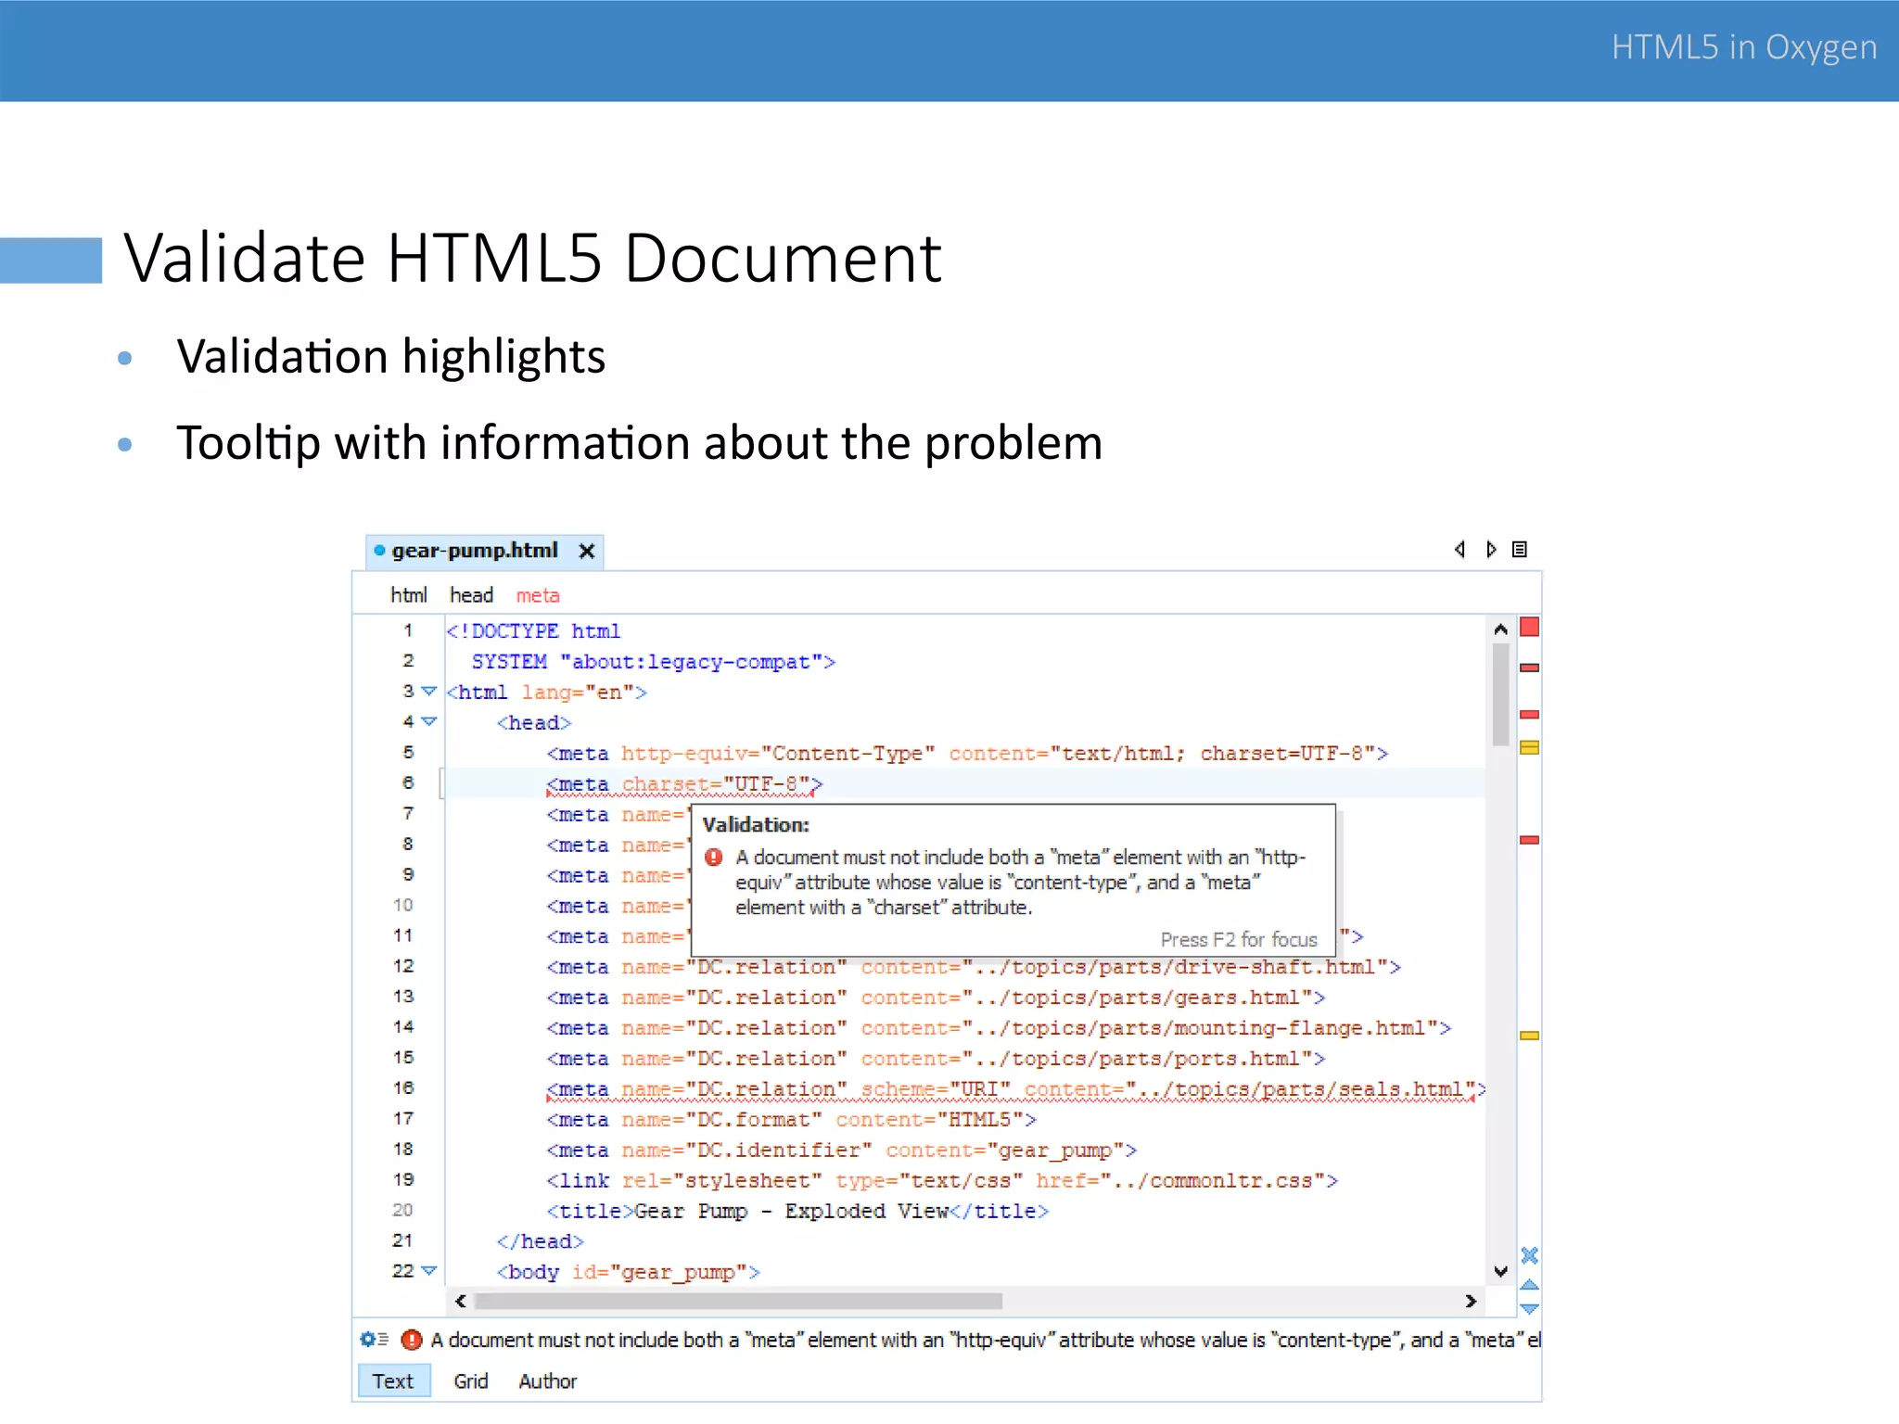This screenshot has width=1899, height=1424.
Task: Go to previous problem with up triangle
Action: point(1530,1285)
